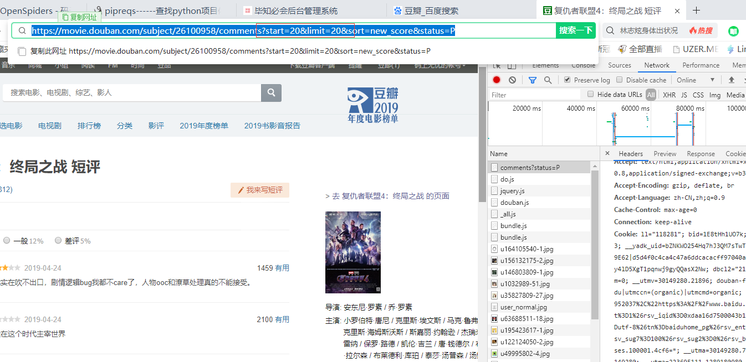Click the 我来写短评 button
The height and width of the screenshot is (362, 746).
(260, 190)
